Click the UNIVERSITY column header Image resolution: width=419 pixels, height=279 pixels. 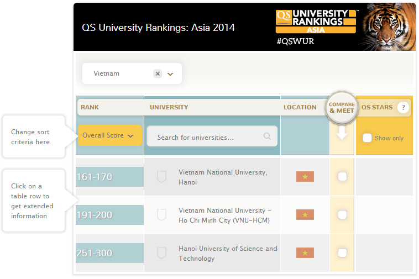coord(169,107)
